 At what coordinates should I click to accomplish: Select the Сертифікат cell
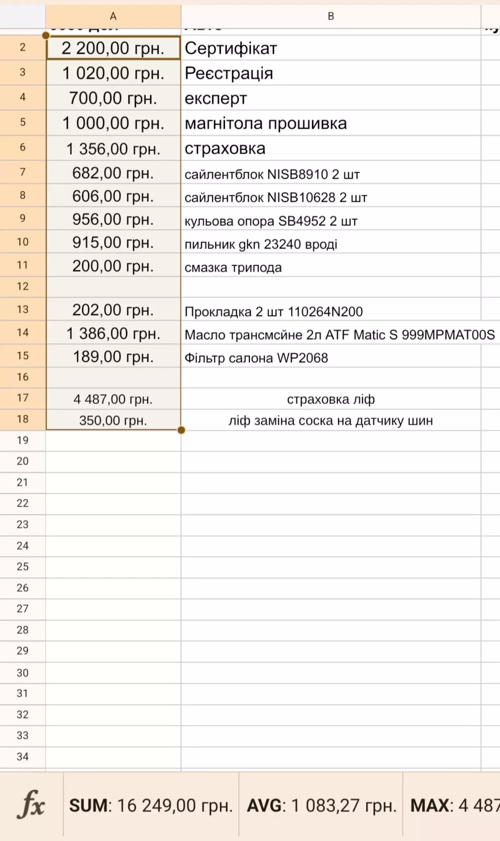tap(331, 48)
